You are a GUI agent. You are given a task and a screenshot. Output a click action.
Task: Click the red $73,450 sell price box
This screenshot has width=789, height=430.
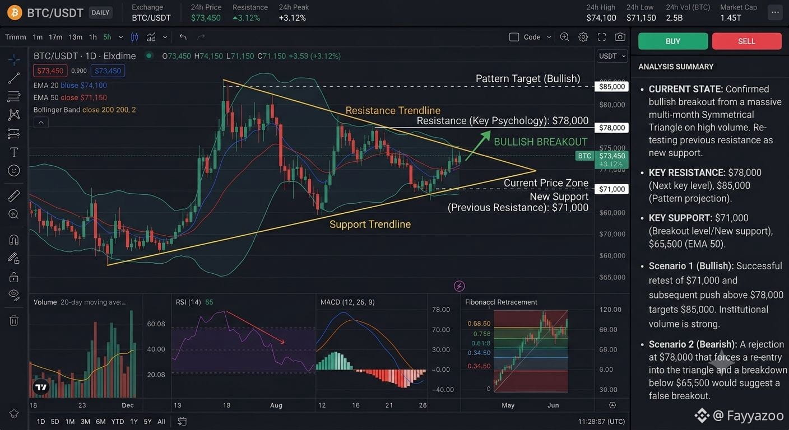click(50, 71)
